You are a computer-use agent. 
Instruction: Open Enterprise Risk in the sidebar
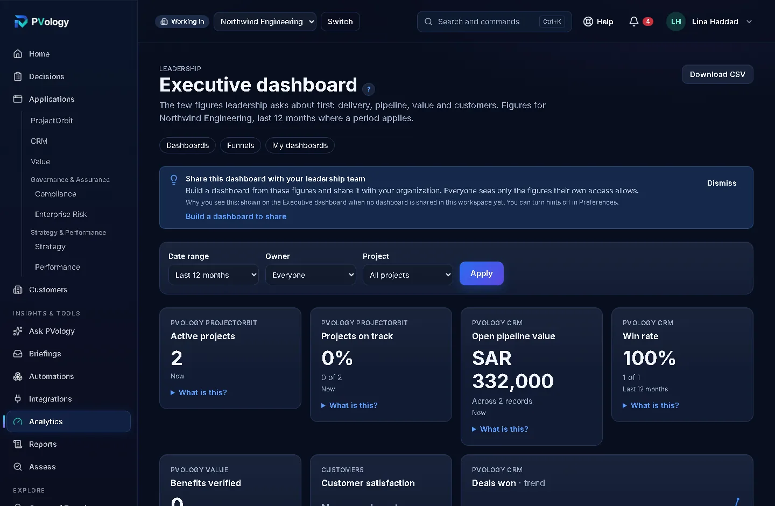click(x=61, y=214)
